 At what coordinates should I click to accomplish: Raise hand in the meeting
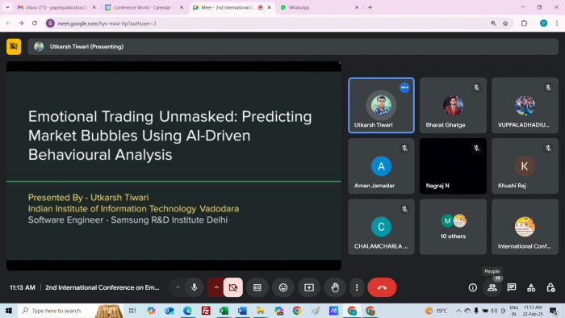pos(335,287)
